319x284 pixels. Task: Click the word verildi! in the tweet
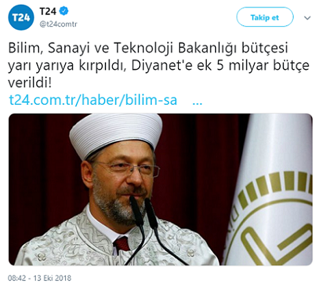pyautogui.click(x=30, y=82)
